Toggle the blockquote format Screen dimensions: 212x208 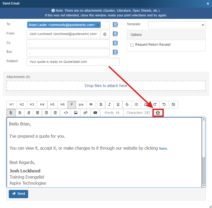tap(91, 105)
